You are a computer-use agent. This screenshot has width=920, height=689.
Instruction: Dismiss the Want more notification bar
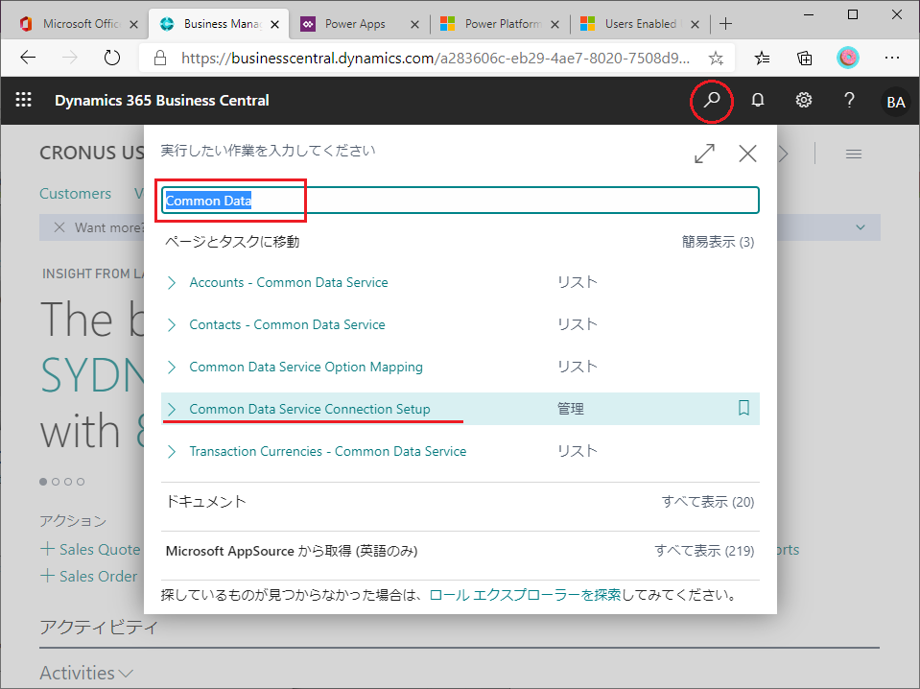point(59,227)
